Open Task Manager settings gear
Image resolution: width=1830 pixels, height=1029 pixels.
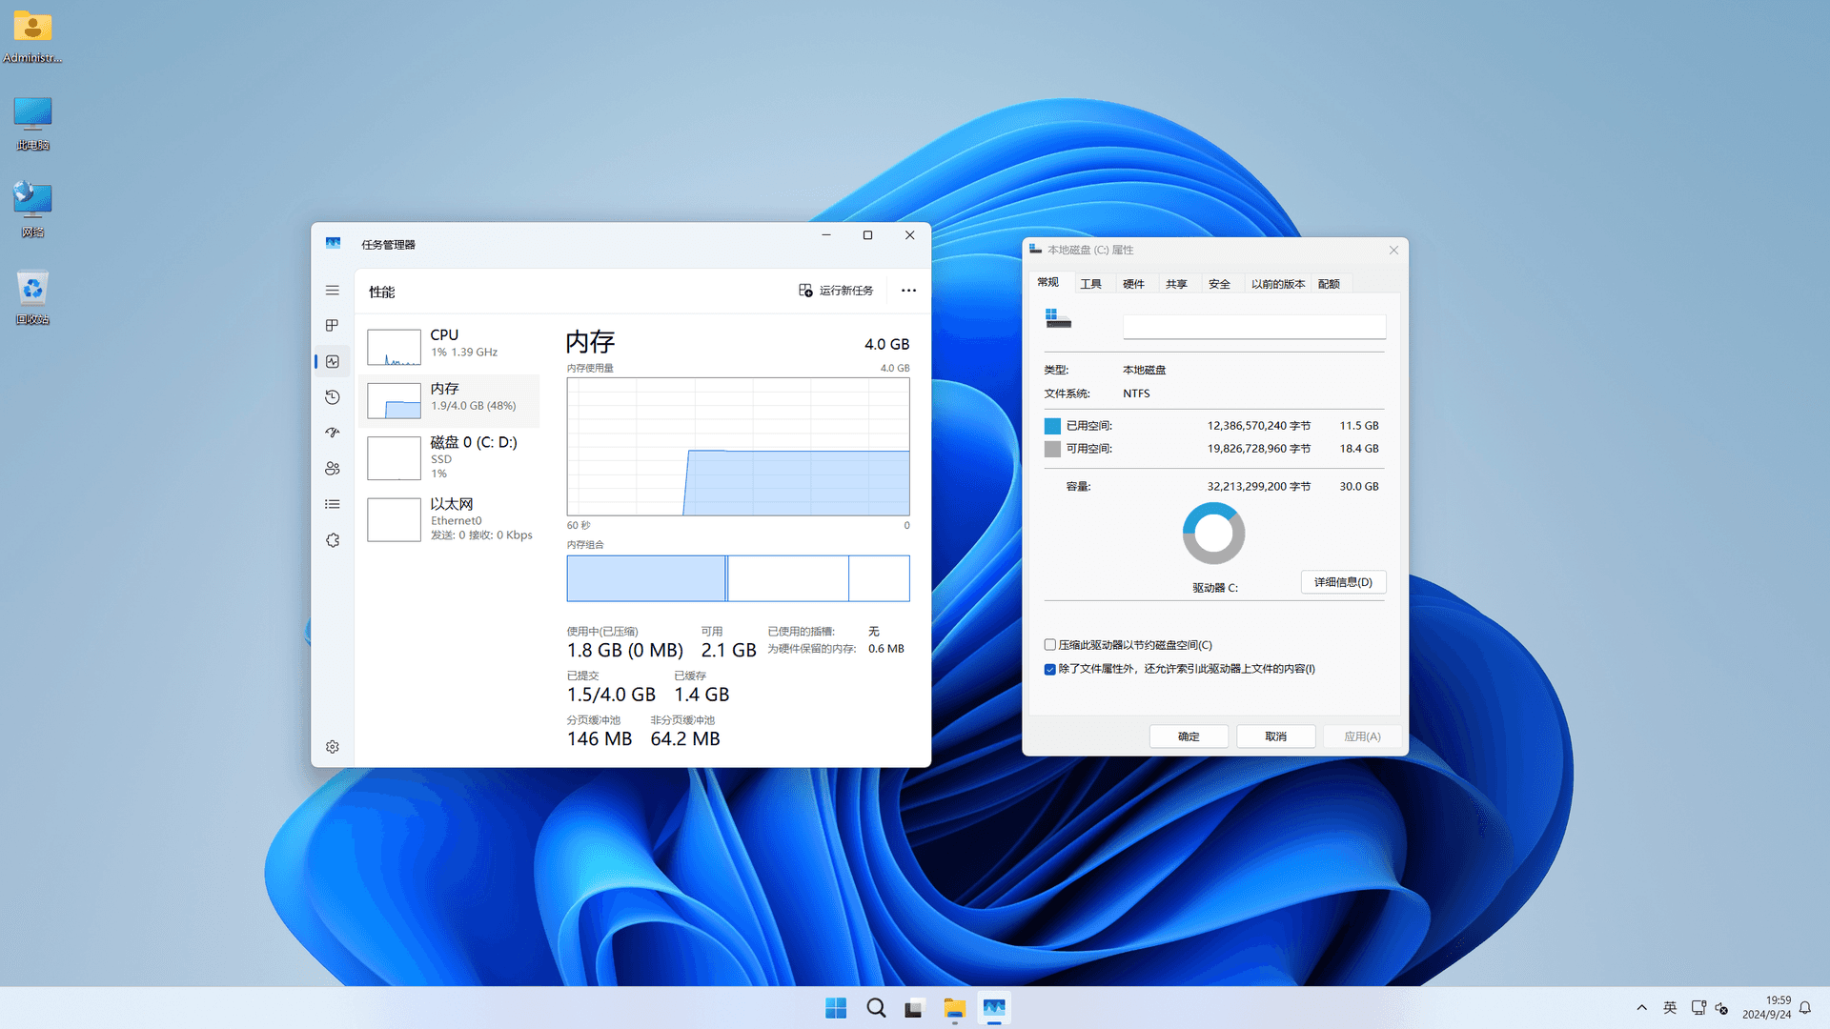pos(332,747)
